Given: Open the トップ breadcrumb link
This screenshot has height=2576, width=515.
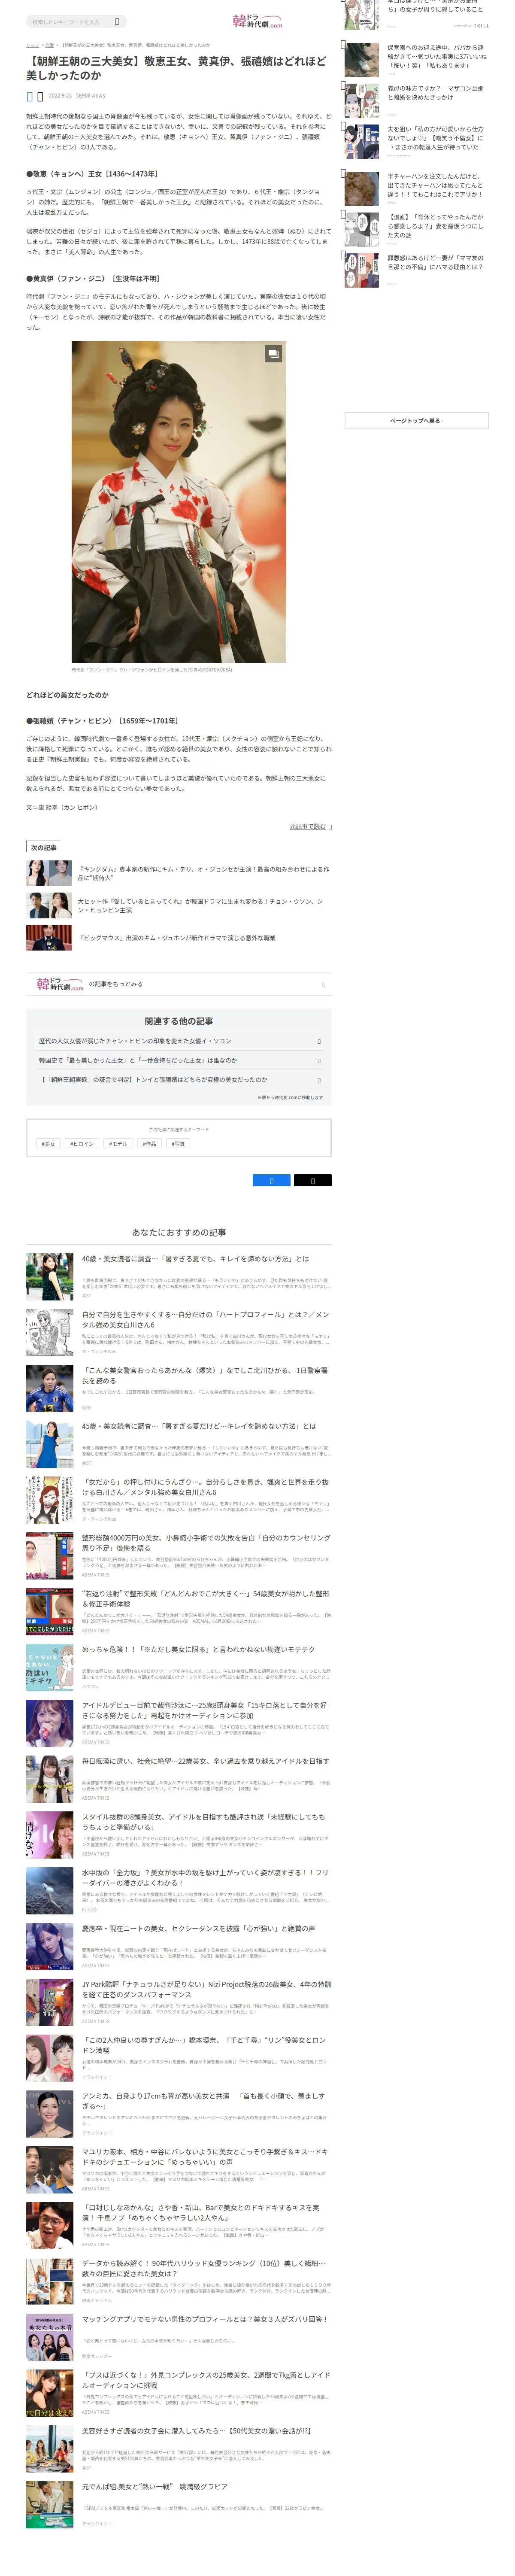Looking at the screenshot, I should click(x=32, y=45).
